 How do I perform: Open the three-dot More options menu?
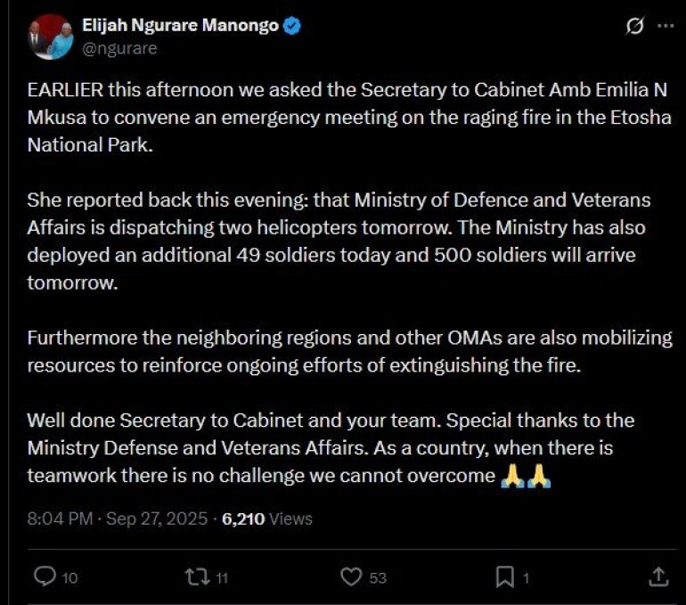pos(666,28)
